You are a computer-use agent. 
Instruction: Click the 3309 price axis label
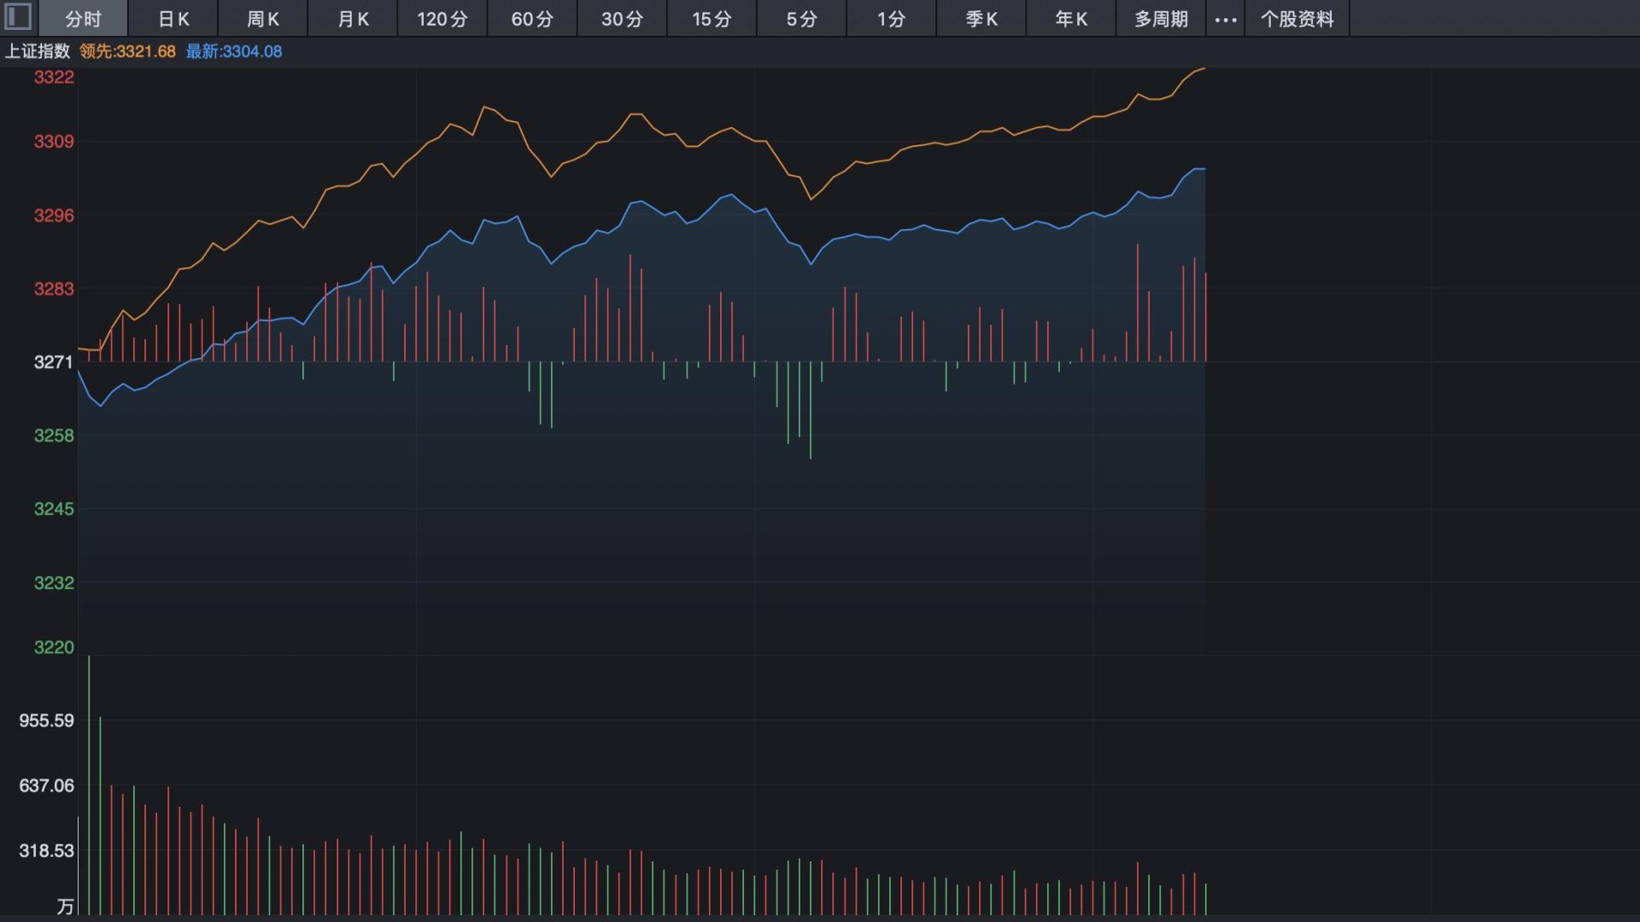(54, 142)
